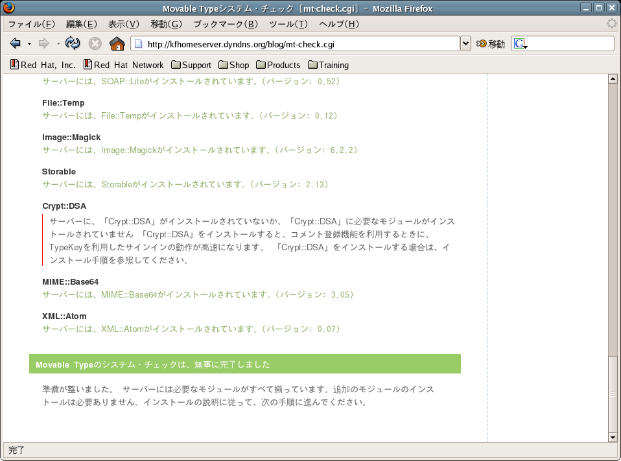
Task: Click the Storable version 2.13 line
Action: pyautogui.click(x=185, y=185)
